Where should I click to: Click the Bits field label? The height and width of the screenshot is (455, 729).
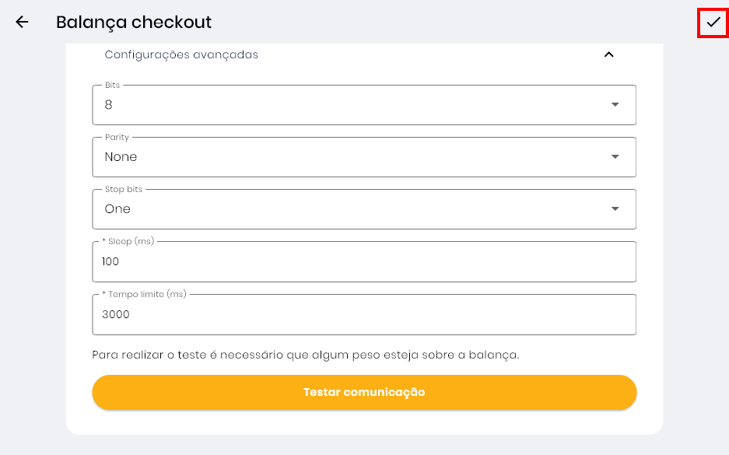(x=113, y=85)
